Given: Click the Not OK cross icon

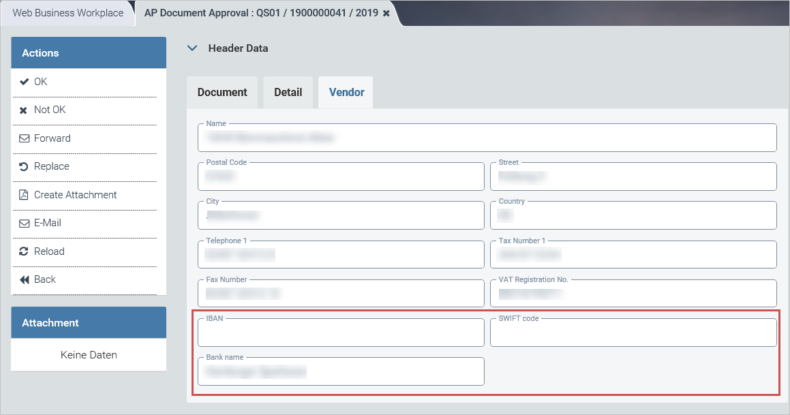Looking at the screenshot, I should click(24, 110).
